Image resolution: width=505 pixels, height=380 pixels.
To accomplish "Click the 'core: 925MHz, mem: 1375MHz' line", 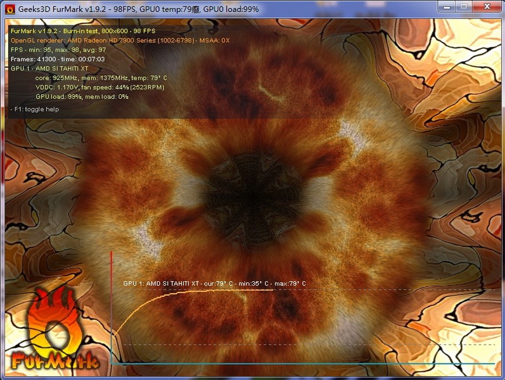I will [101, 78].
